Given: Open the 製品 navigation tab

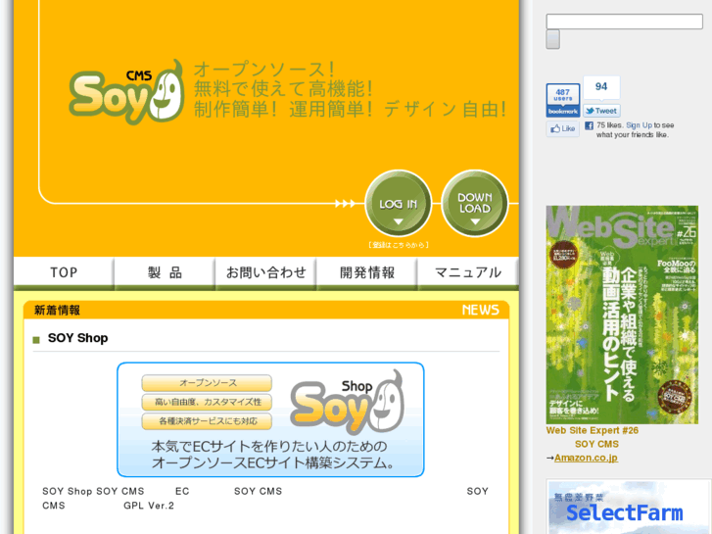Looking at the screenshot, I should pyautogui.click(x=165, y=272).
